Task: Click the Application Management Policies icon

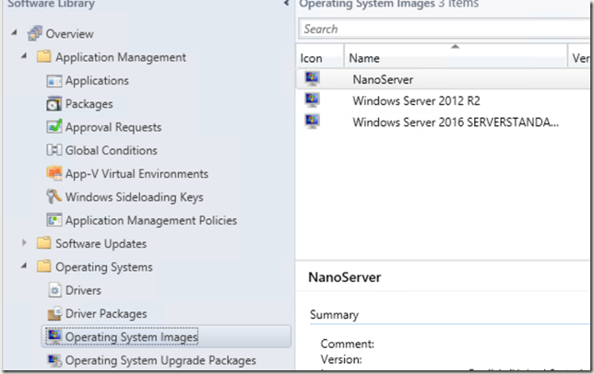Action: (x=53, y=220)
